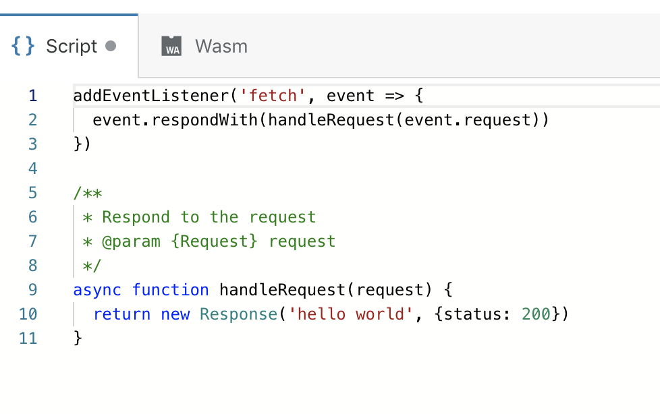Place cursor on 'fetch' string literal

(x=273, y=96)
